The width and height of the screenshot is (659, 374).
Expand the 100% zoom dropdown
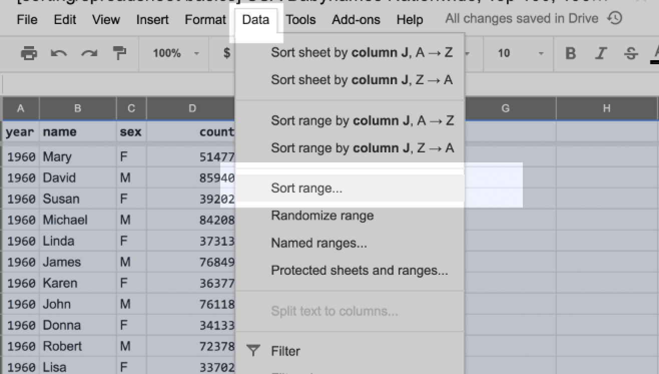pyautogui.click(x=176, y=53)
